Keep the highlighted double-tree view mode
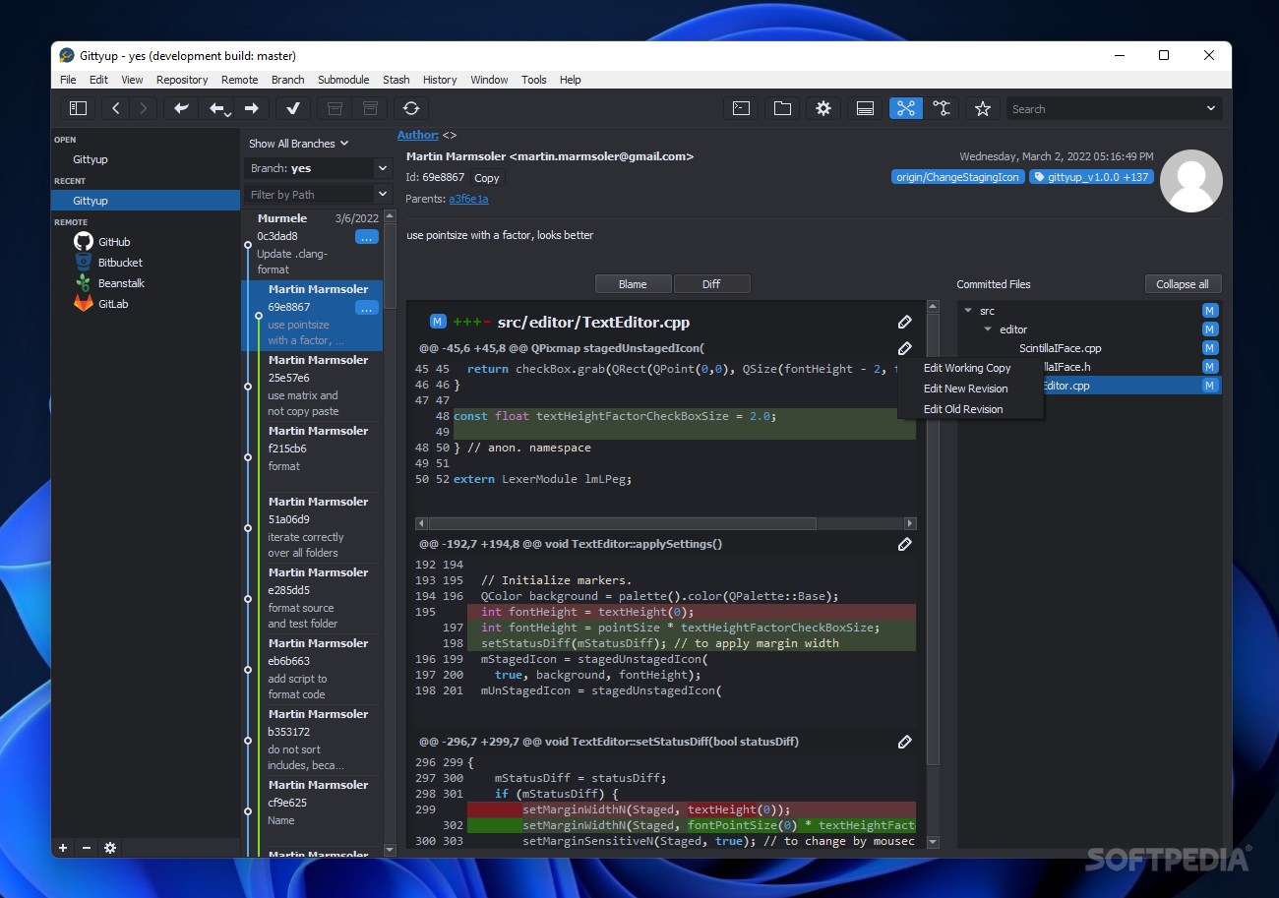This screenshot has width=1279, height=898. 906,108
